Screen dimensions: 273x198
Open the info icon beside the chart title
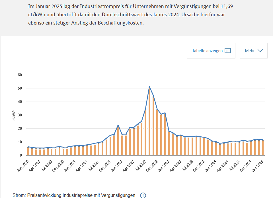coord(143,195)
